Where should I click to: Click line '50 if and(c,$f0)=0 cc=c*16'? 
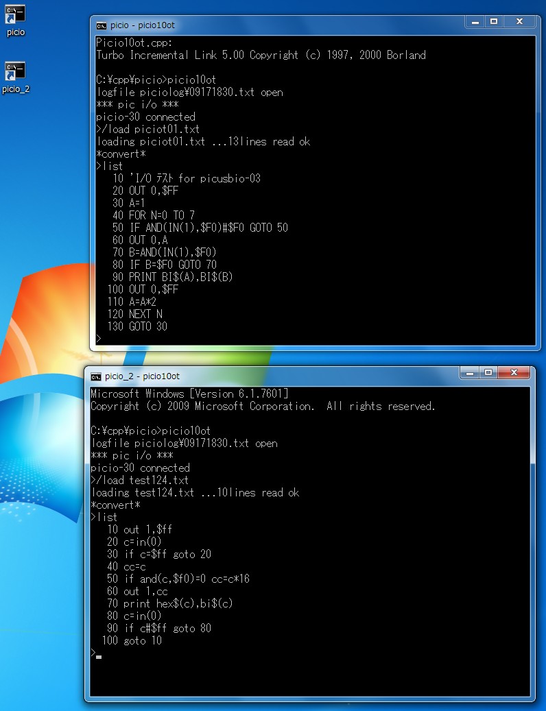pos(178,579)
